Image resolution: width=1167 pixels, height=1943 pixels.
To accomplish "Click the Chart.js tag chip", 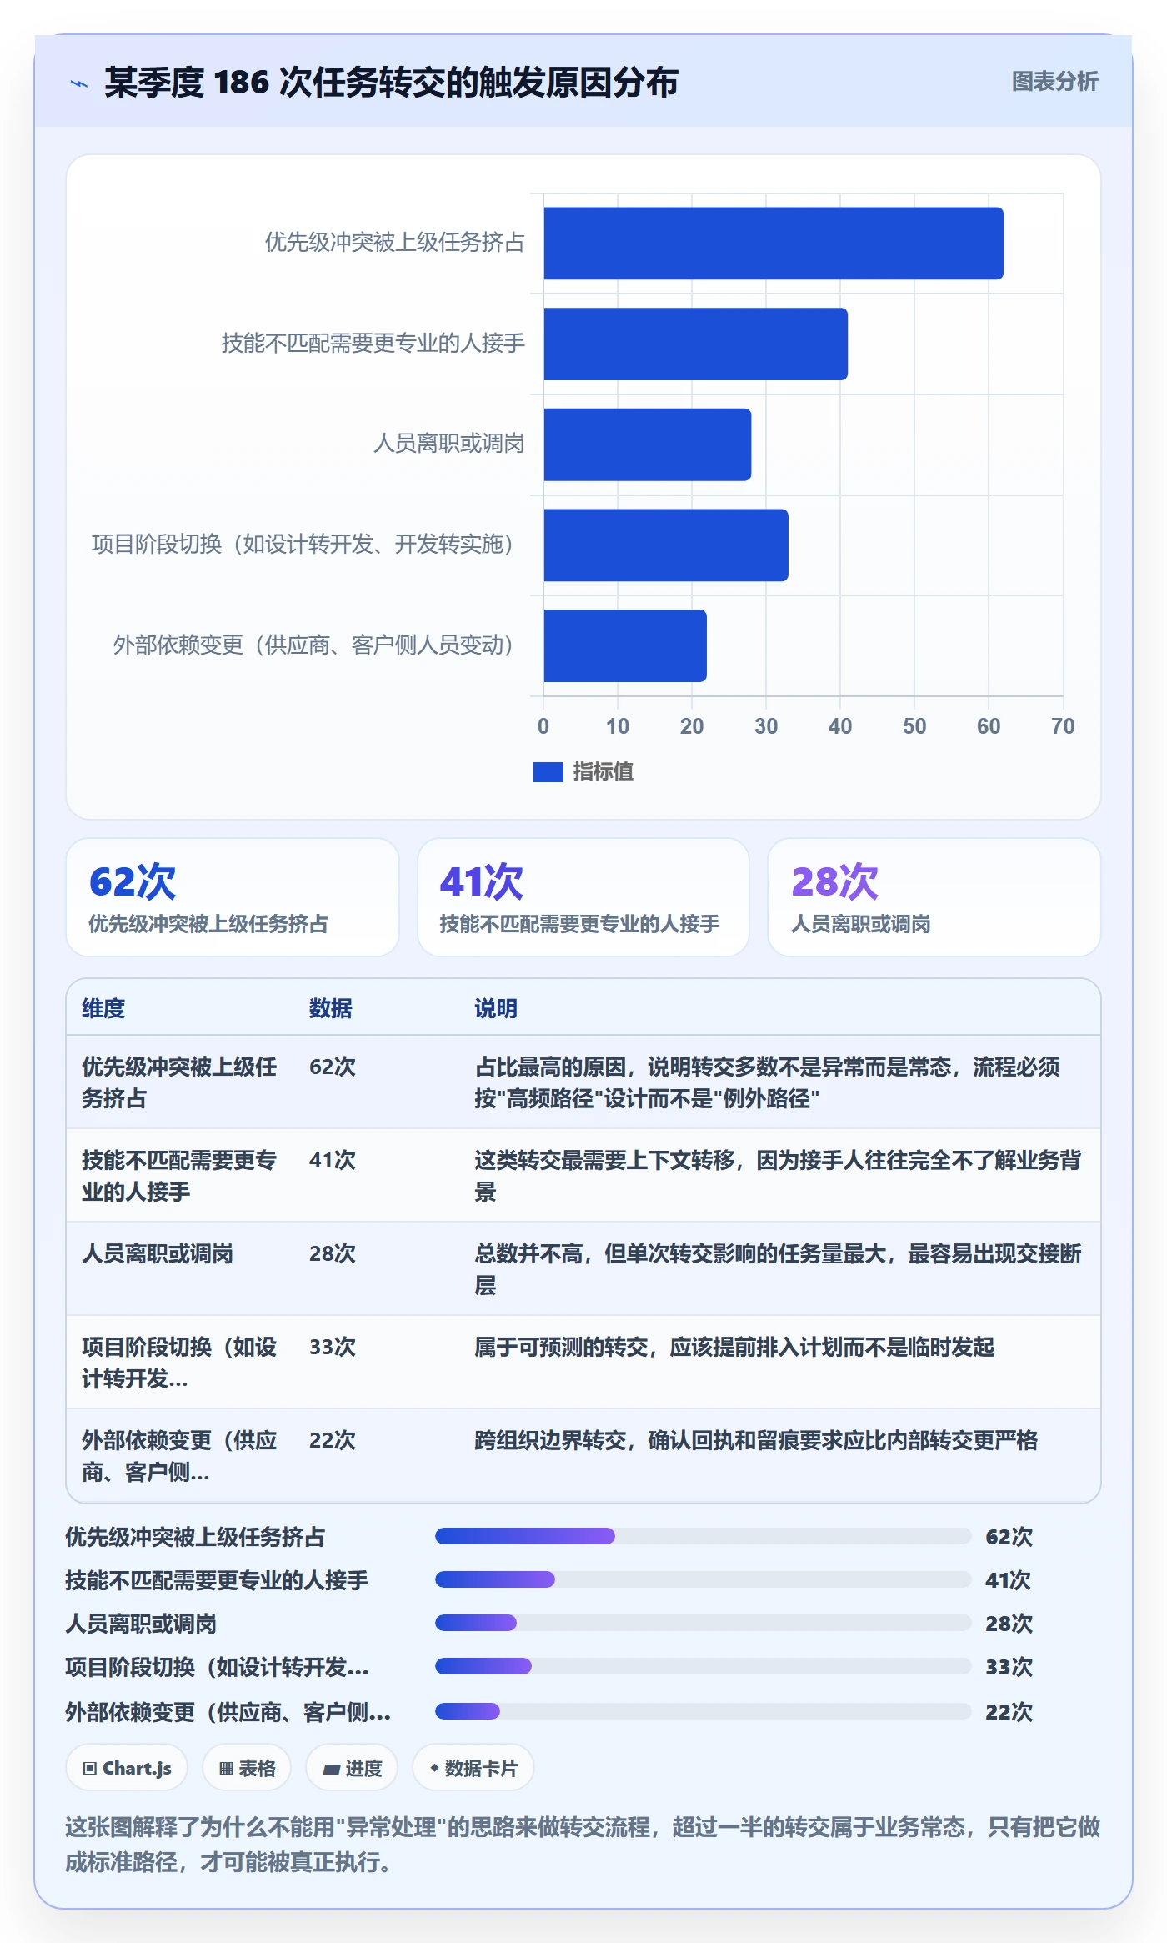I will point(127,1768).
